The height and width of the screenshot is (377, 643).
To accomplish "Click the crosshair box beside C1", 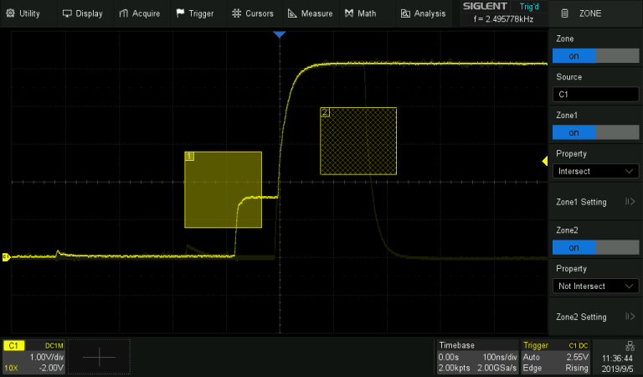I will (x=99, y=357).
